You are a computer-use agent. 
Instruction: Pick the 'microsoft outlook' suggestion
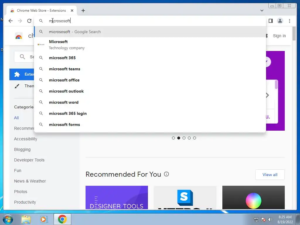point(150,91)
